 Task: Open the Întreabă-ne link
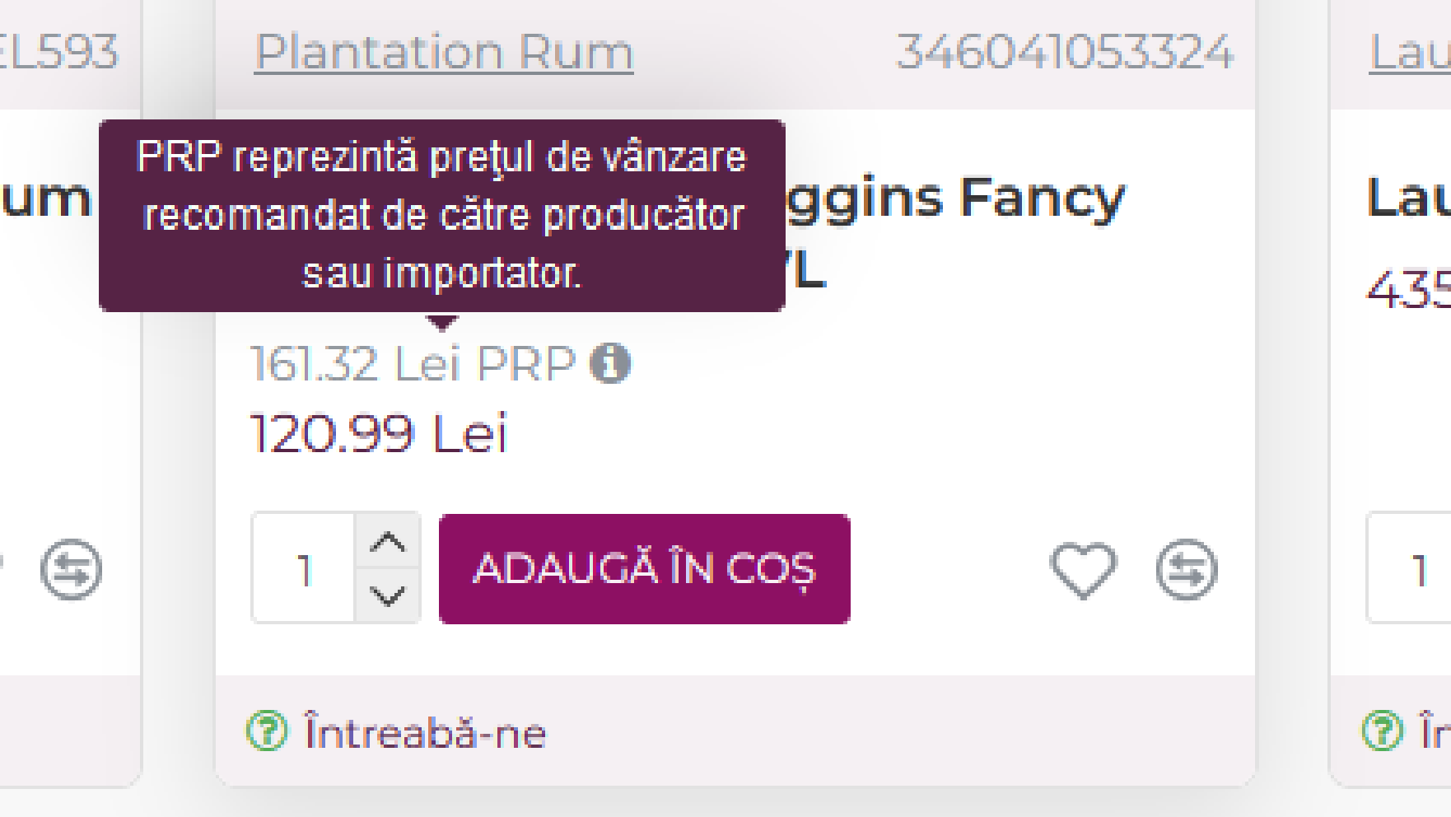click(x=425, y=732)
